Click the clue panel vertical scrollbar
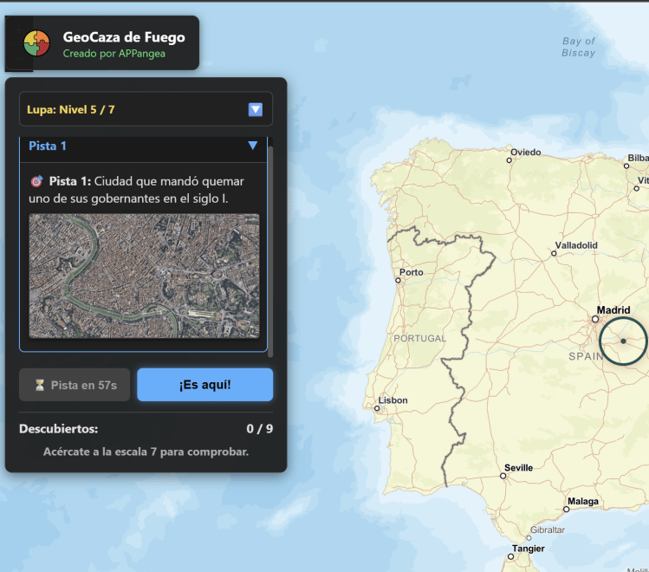Screen dimensions: 649x572 [270, 251]
